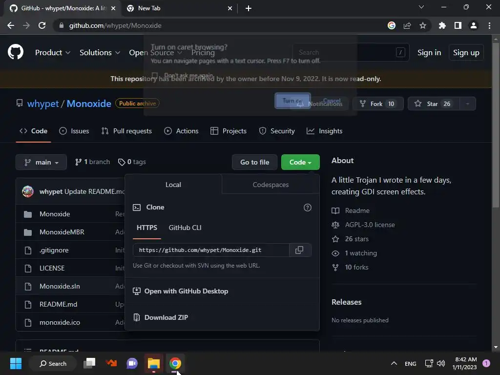Open File Explorer from the taskbar
Image resolution: width=500 pixels, height=375 pixels.
pos(154,363)
